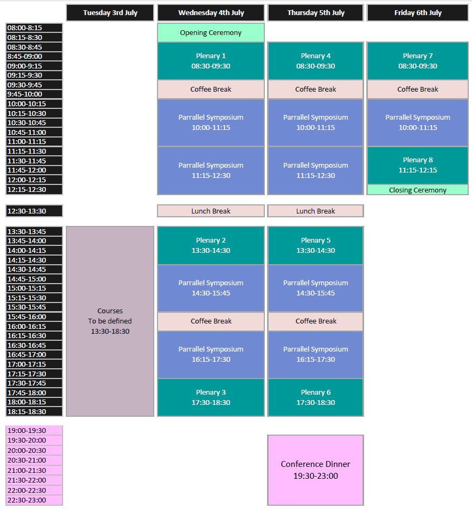
Task: Click the Plenary 8 session block
Action: (x=418, y=165)
